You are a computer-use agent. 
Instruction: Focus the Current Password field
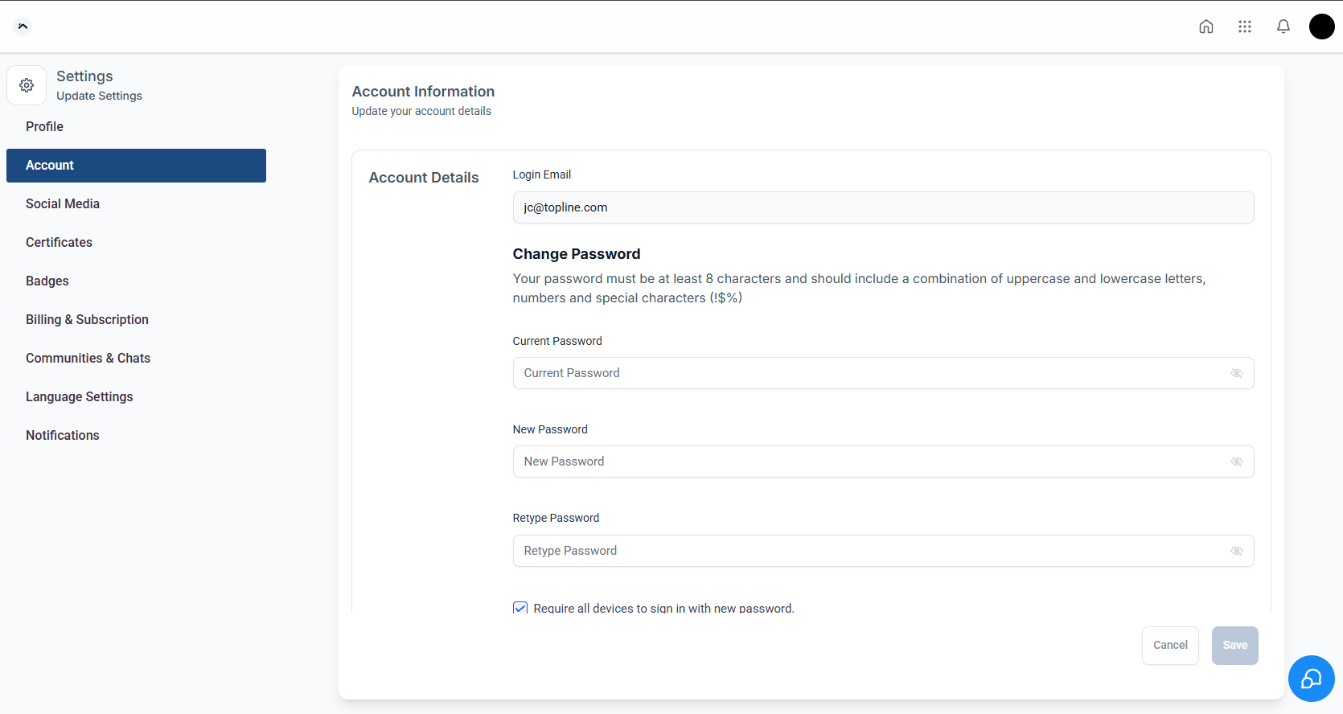point(869,373)
